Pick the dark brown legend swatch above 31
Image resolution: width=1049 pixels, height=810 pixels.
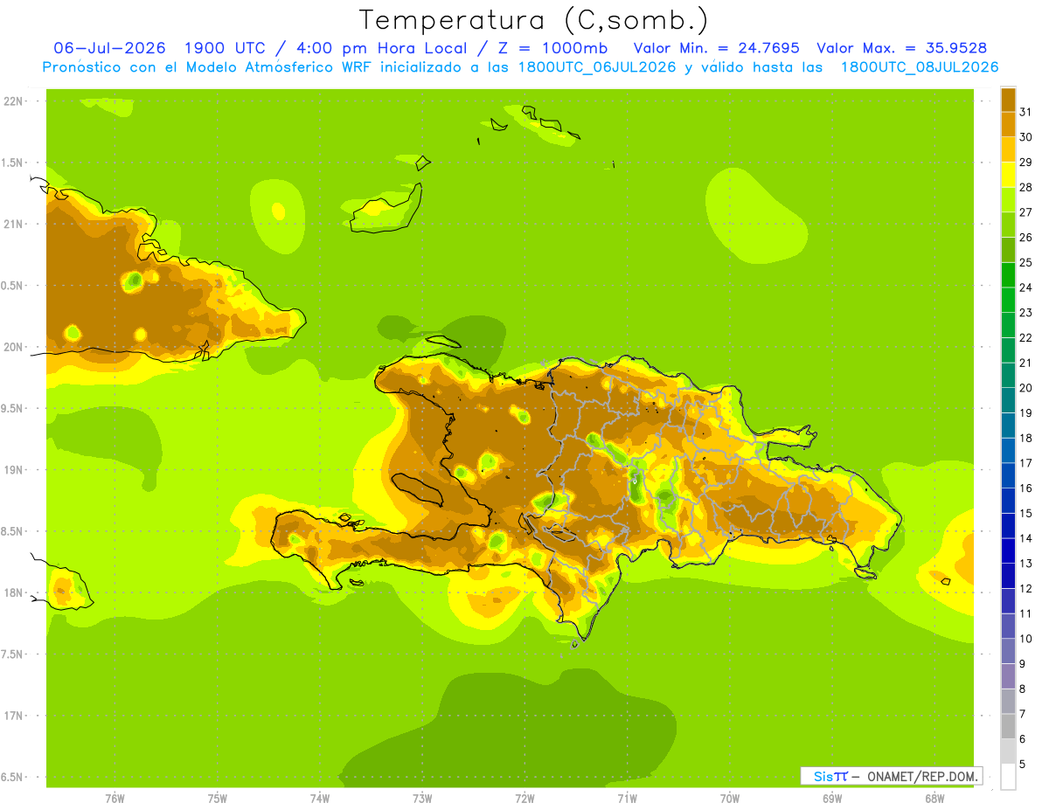1008,100
